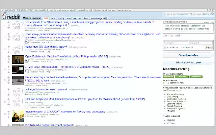
Task: Upvote 'Is it legal to crawl Amazon reviews?'
Action: (9, 89)
